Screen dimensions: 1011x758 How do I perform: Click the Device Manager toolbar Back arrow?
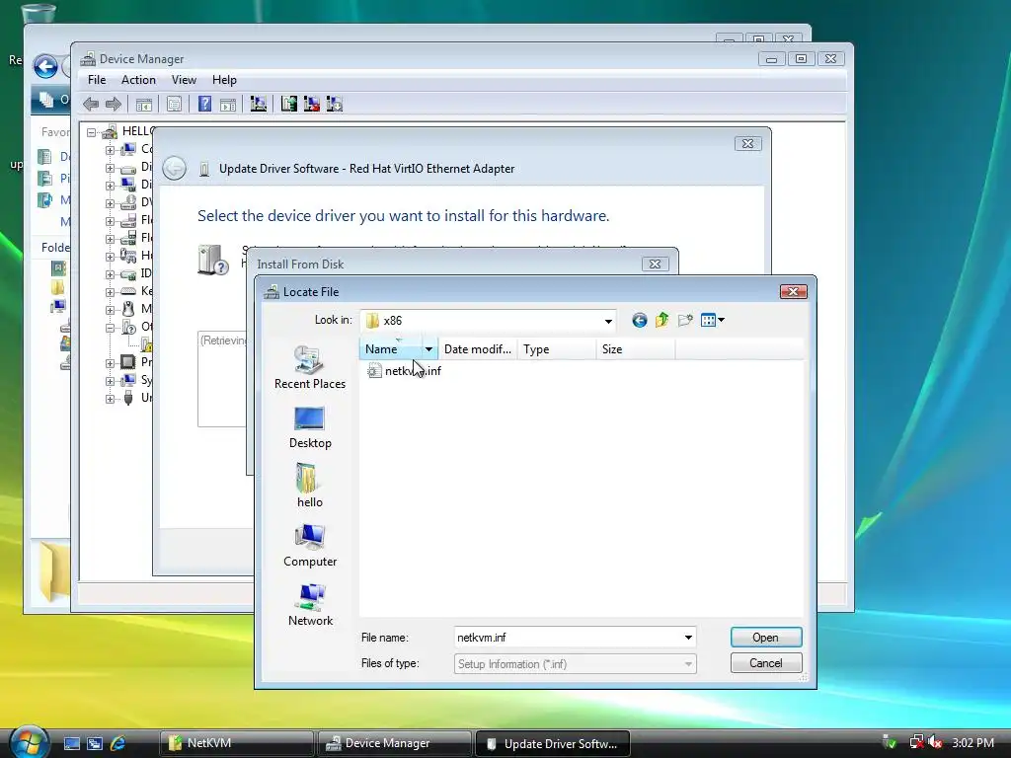click(91, 104)
